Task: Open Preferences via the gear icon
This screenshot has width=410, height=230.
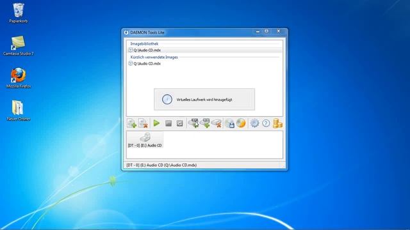Action: [254, 123]
